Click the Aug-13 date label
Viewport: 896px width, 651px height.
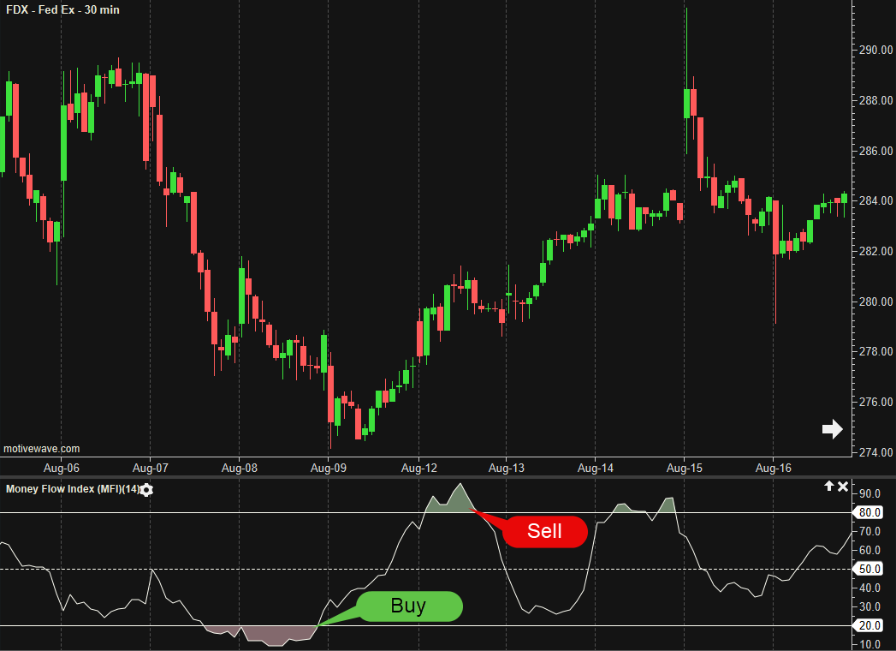(507, 468)
